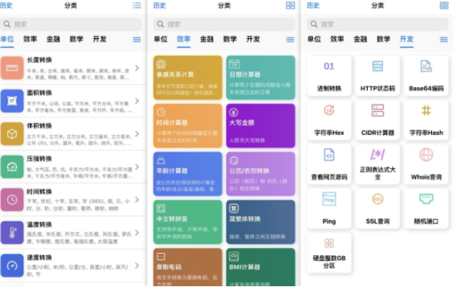
Task: Focus the search field in right panel
Action: (x=378, y=25)
